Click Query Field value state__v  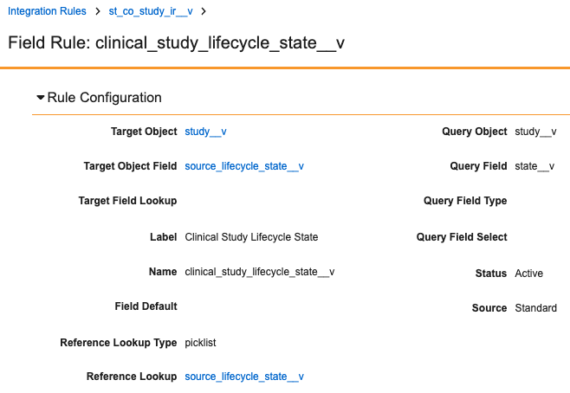tap(534, 166)
